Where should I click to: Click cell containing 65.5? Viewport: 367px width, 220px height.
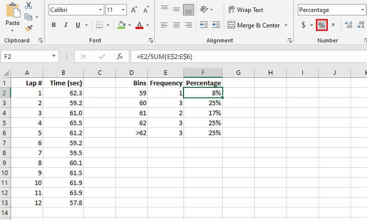[x=63, y=123]
